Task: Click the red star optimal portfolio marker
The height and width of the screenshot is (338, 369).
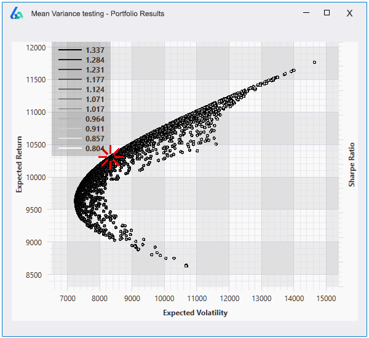Action: (x=110, y=157)
